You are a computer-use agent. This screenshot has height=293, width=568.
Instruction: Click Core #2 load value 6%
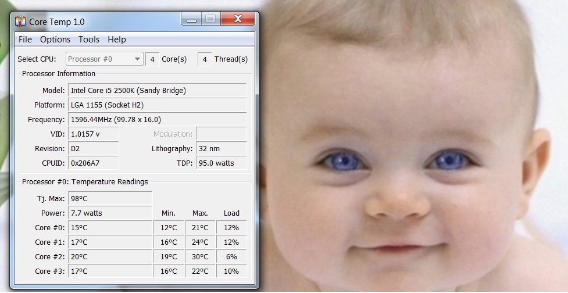231,257
